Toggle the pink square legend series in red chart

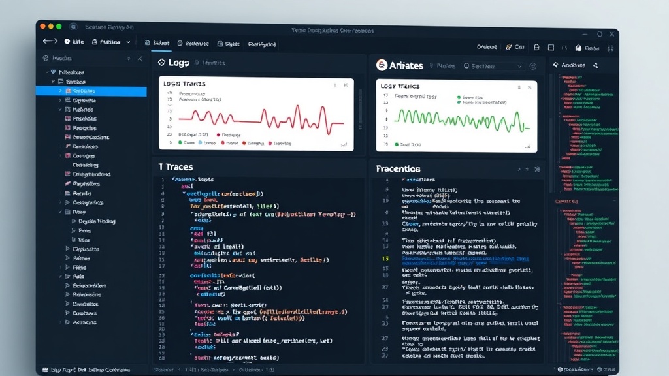tap(270, 143)
